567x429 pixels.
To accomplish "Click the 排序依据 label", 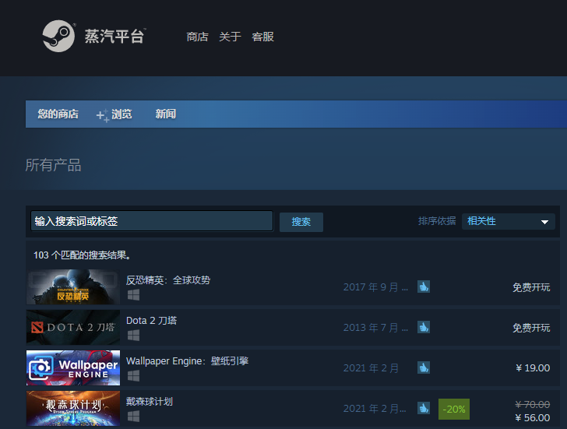I will (437, 221).
